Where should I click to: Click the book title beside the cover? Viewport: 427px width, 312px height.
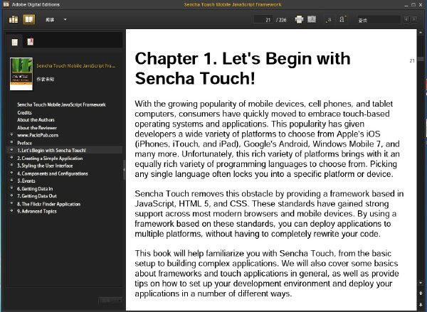[x=75, y=66]
